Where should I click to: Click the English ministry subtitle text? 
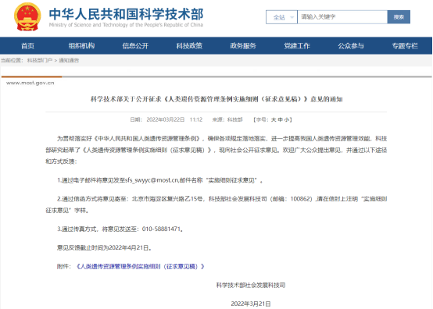(x=126, y=25)
